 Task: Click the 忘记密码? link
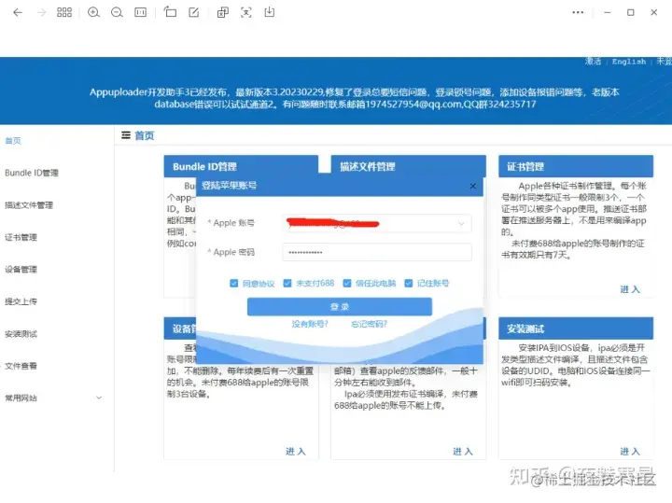tap(369, 324)
